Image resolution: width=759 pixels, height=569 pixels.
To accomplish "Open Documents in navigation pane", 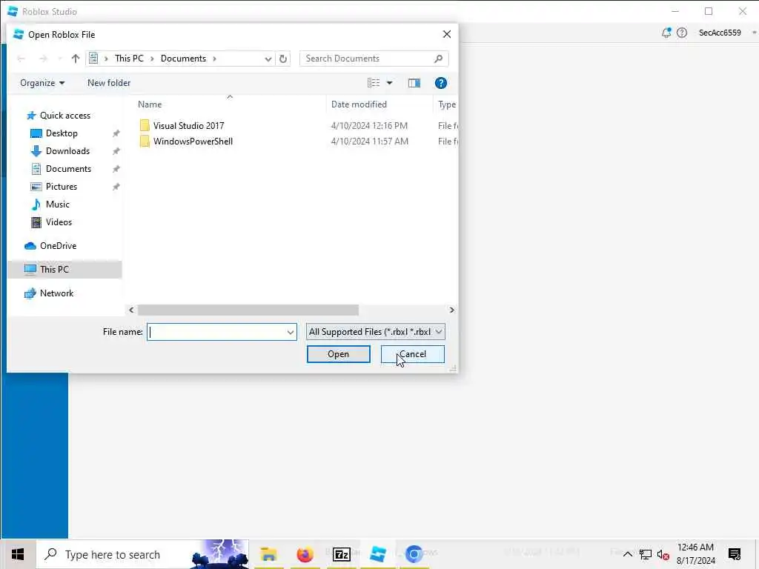I will (68, 169).
